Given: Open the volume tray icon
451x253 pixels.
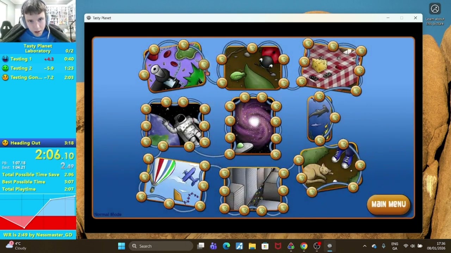Looking at the screenshot, I should [412, 246].
